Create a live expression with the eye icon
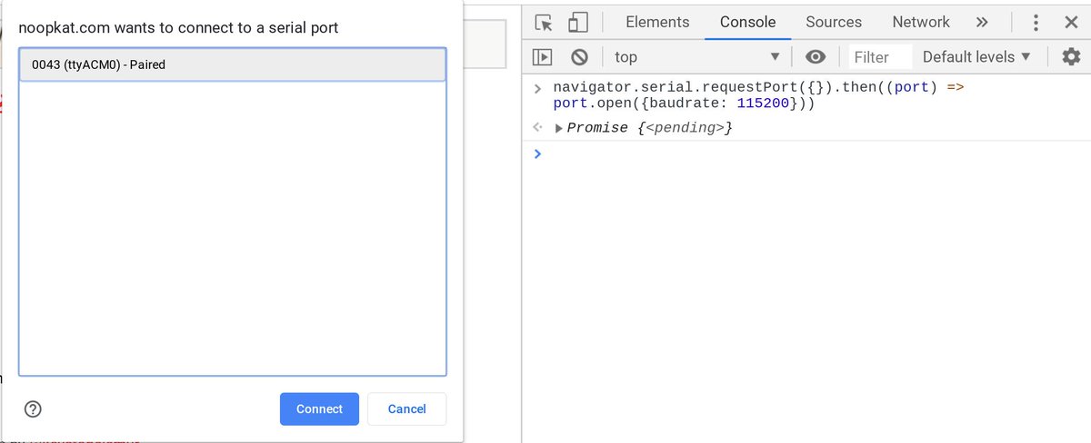This screenshot has width=1091, height=443. [816, 57]
